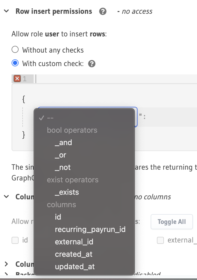Select the _exists operator from the list
The width and height of the screenshot is (197, 280).
coord(67,192)
